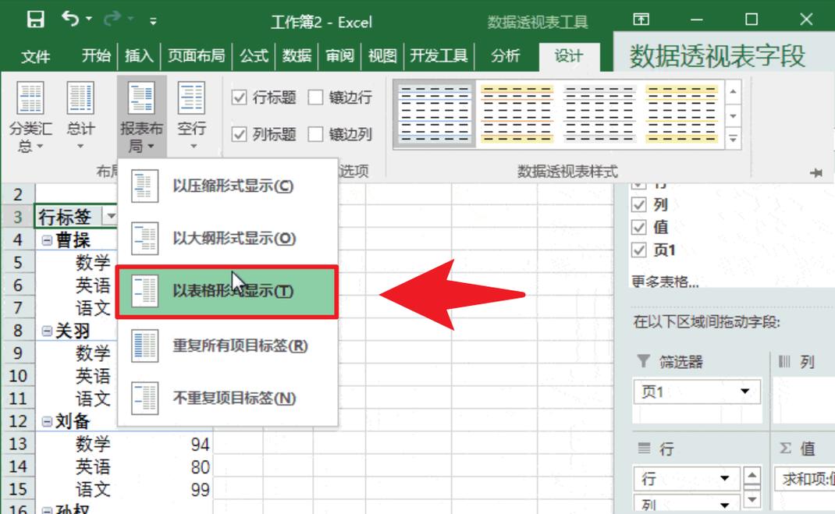Collapse the 曹操 group

[47, 240]
